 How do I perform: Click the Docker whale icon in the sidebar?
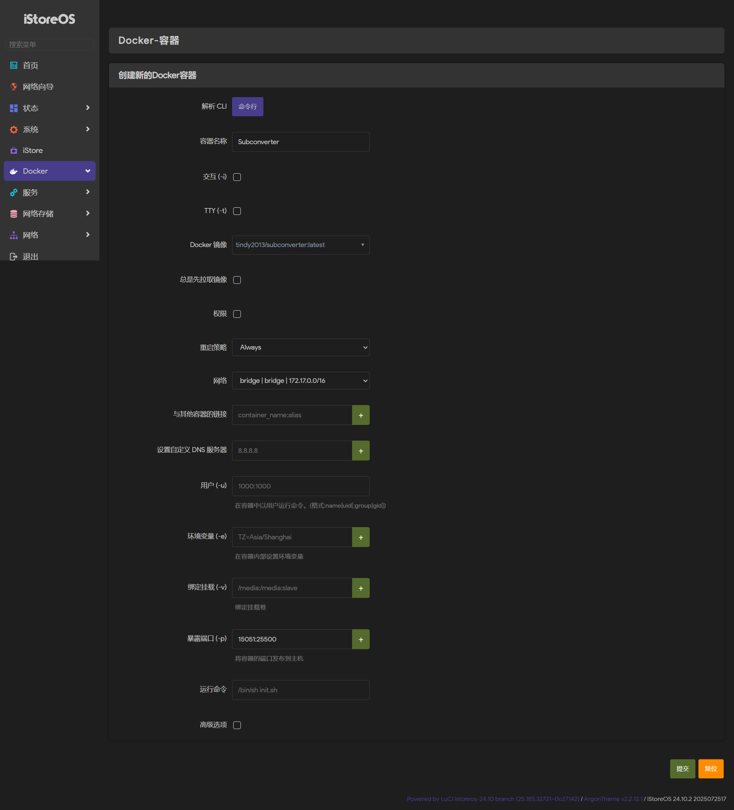(x=14, y=171)
